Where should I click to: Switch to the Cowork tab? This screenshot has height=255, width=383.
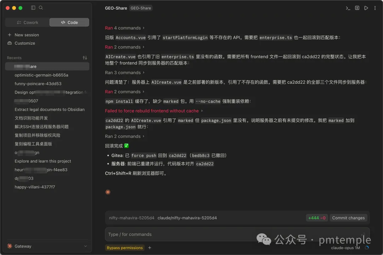pyautogui.click(x=27, y=22)
